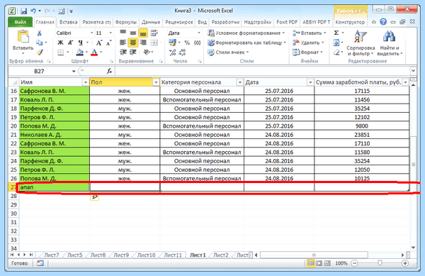Click the Fill down icon under sigma
Viewport: 425px width, 276px height.
pyautogui.click(x=336, y=43)
